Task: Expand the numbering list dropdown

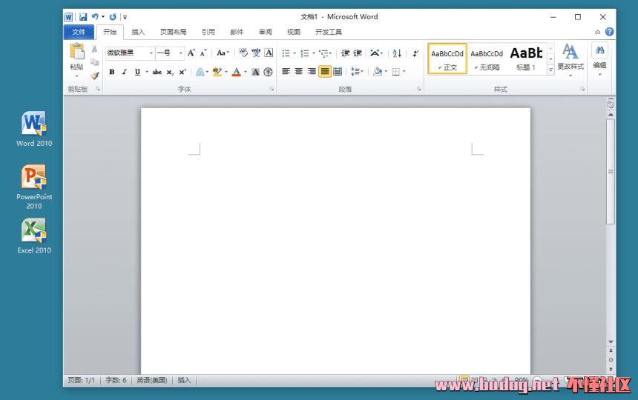Action: click(x=314, y=53)
